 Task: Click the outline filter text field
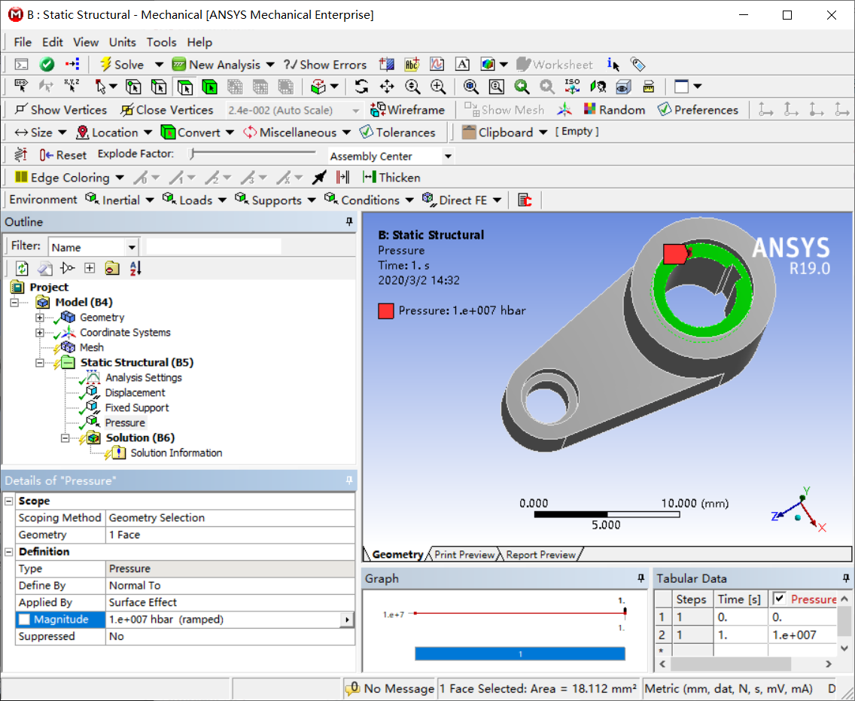[x=214, y=246]
